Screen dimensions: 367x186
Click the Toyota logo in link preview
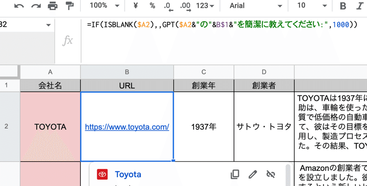click(102, 174)
